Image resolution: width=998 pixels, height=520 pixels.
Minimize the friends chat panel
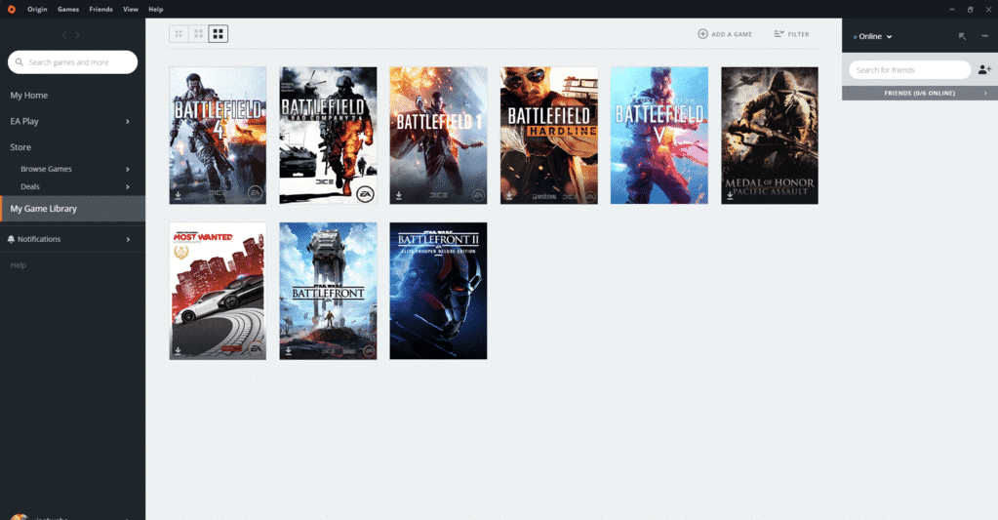click(984, 36)
